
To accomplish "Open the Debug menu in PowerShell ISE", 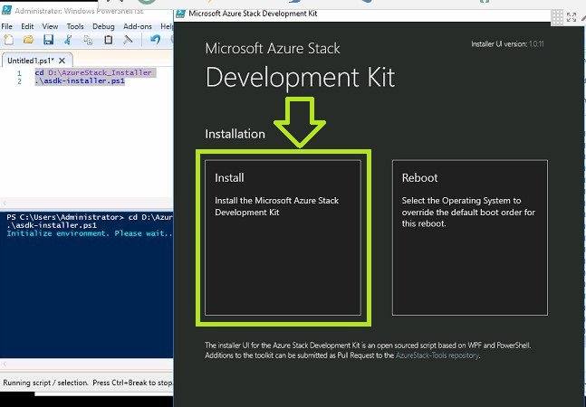I will (x=103, y=26).
